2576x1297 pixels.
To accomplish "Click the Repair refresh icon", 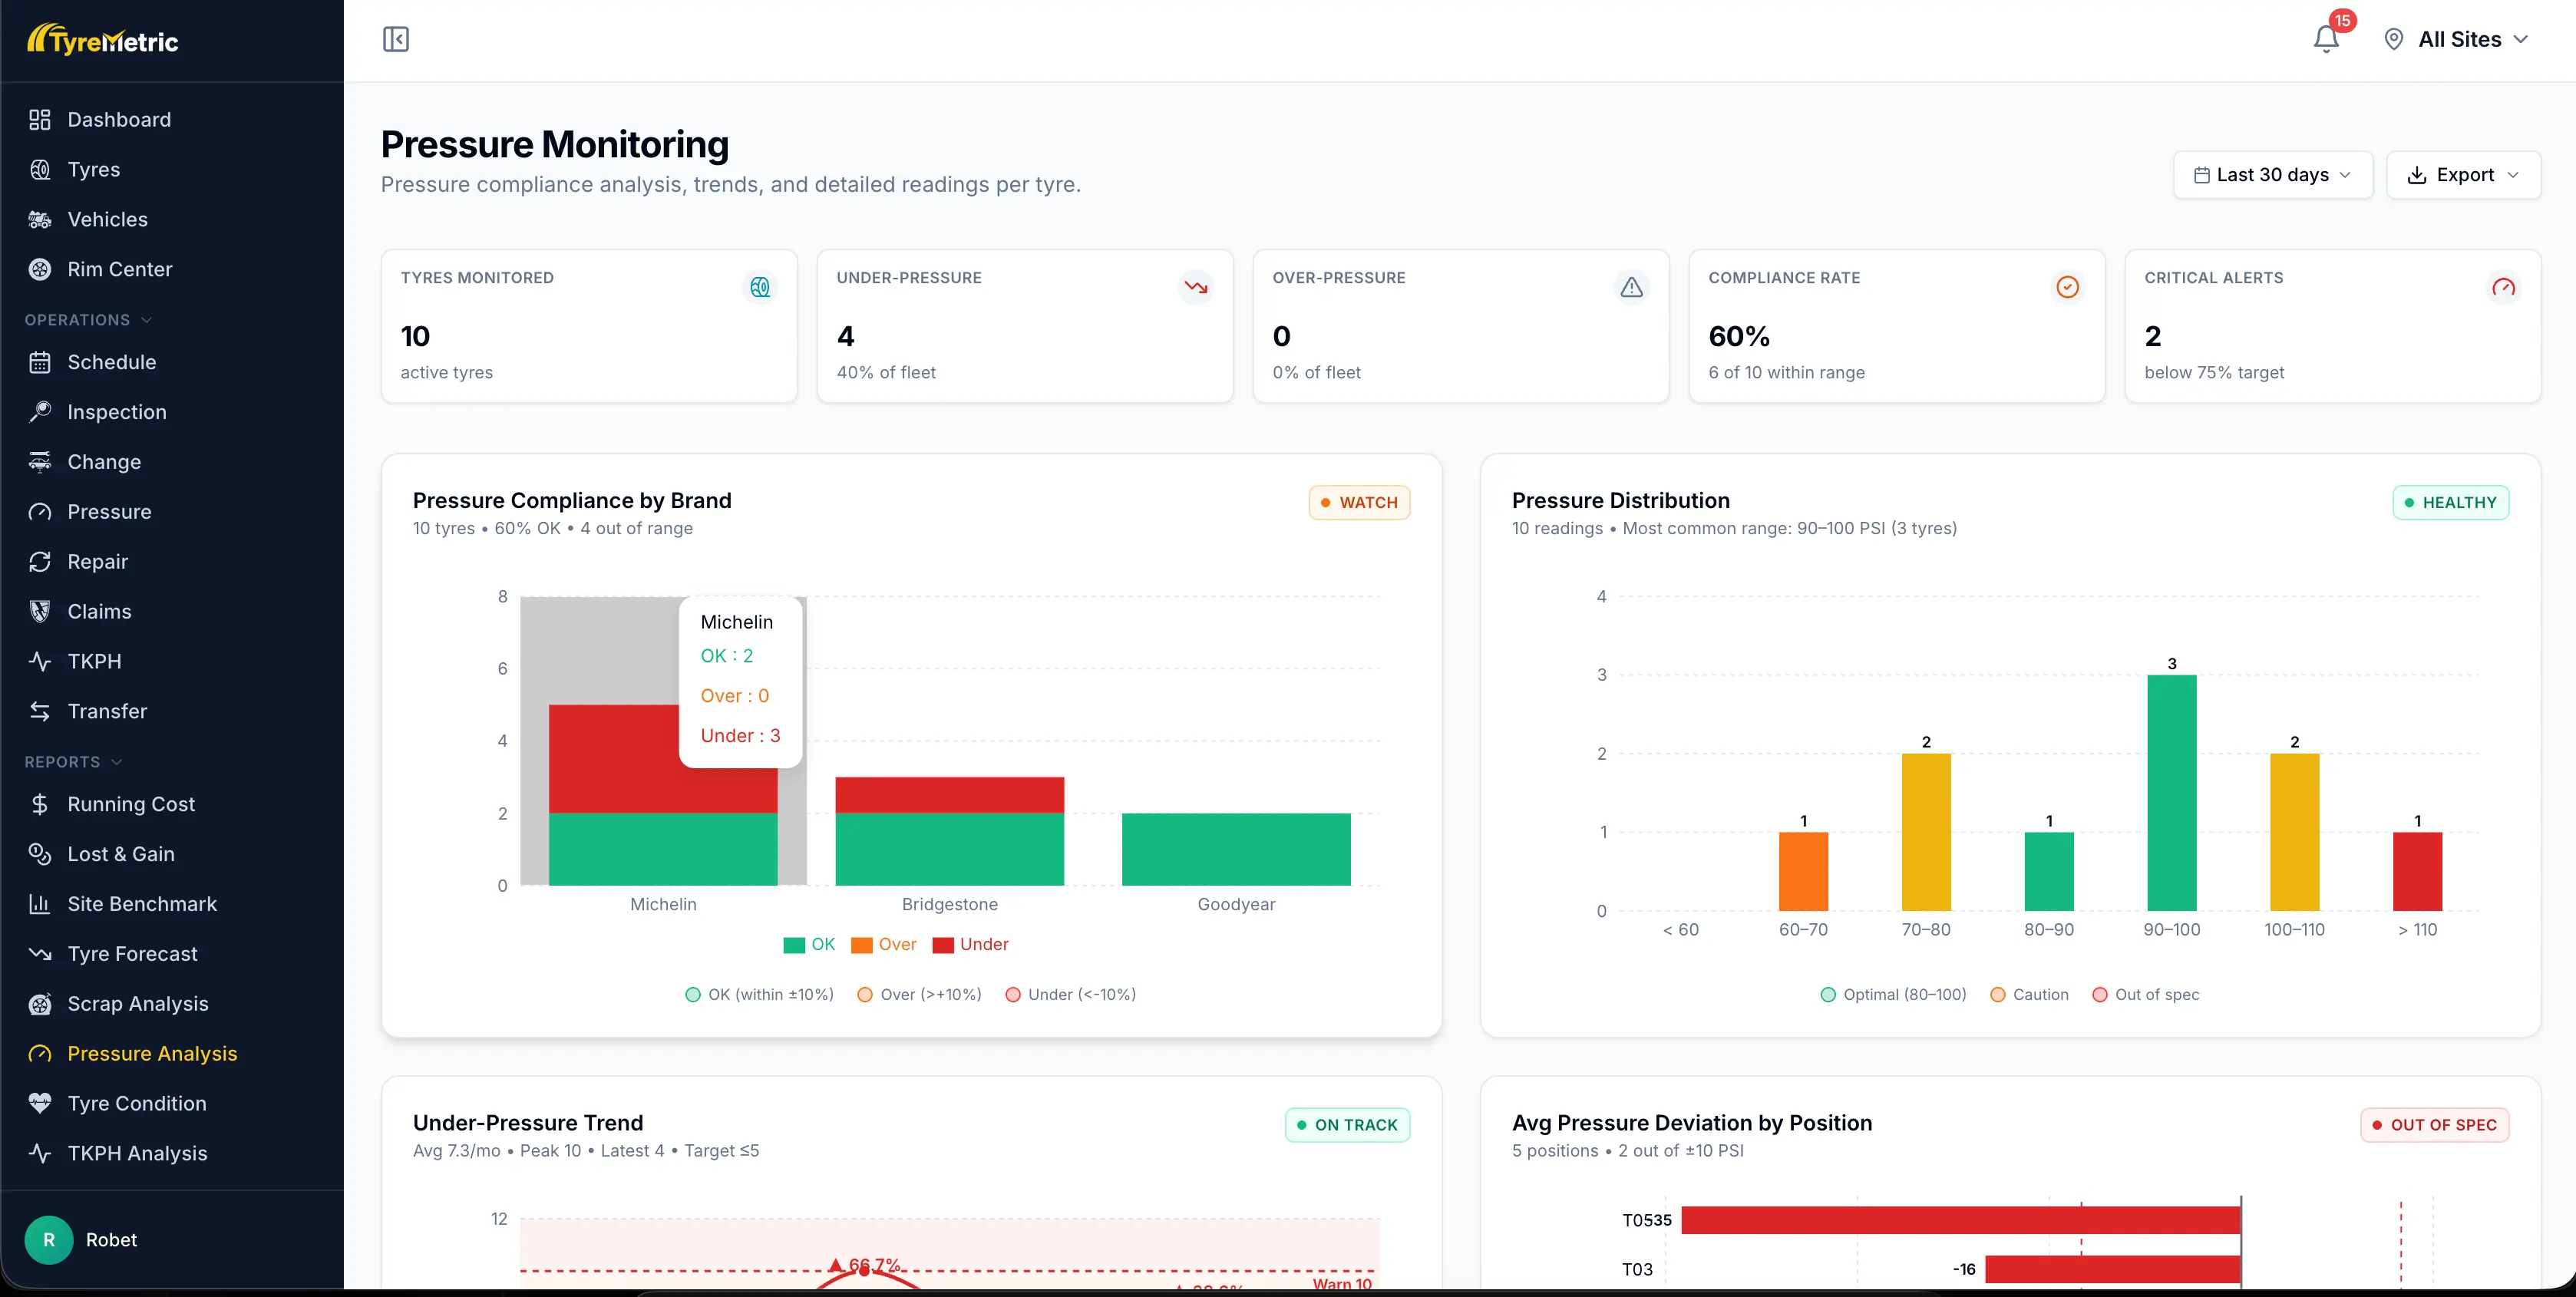I will click(x=40, y=562).
